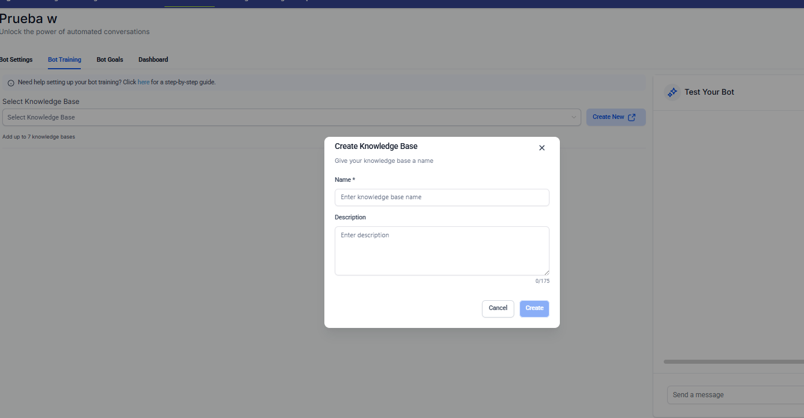Click the sparkle icon beside Test Your Bot
This screenshot has height=418, width=804.
click(x=672, y=92)
